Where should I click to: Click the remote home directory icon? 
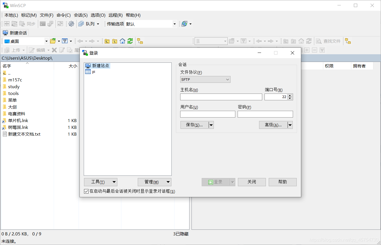point(301,41)
